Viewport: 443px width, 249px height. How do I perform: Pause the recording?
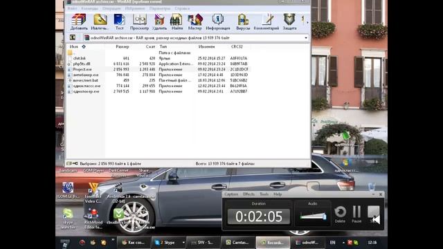click(356, 214)
